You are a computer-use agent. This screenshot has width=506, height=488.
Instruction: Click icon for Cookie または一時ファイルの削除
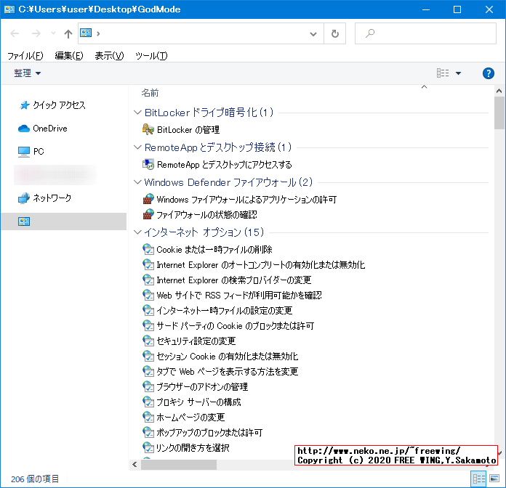(x=148, y=249)
